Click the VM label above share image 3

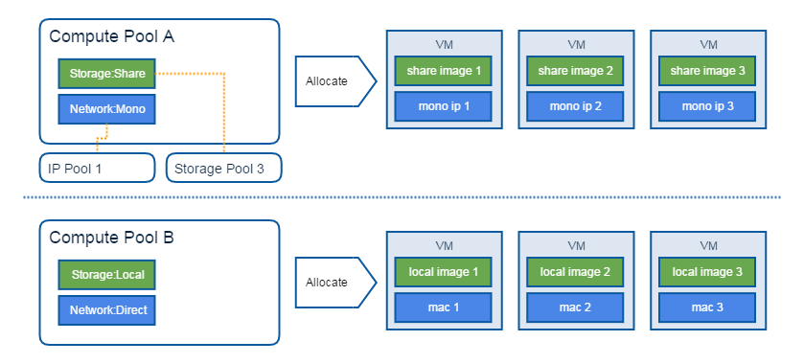708,45
